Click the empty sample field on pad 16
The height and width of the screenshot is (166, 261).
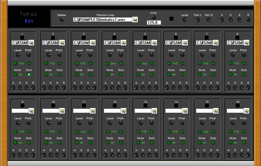(235, 111)
